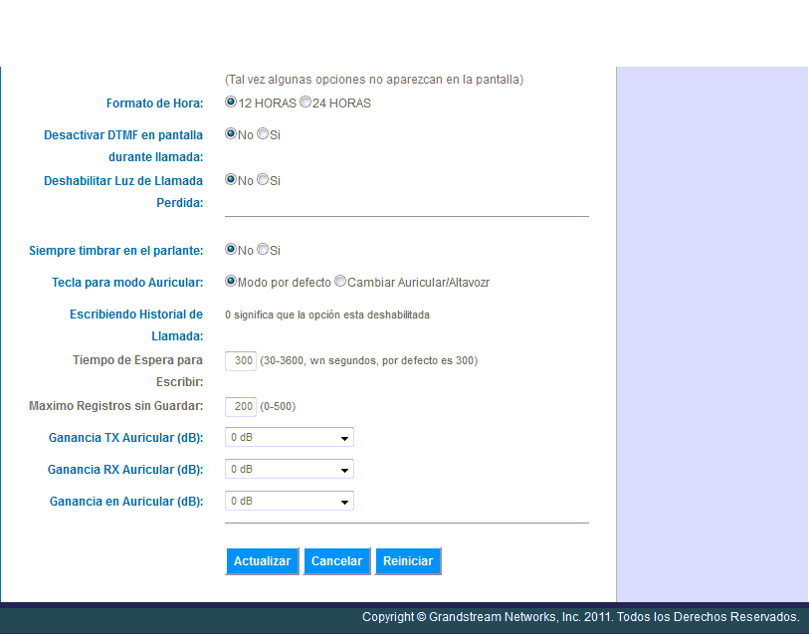Select the 12 HORAS time format
Image resolution: width=809 pixels, height=634 pixels.
pyautogui.click(x=231, y=103)
